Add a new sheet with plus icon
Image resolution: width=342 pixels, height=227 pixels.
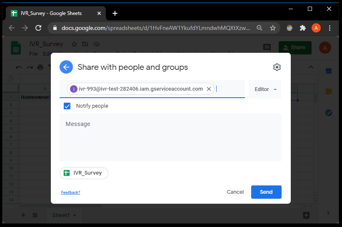pos(23,215)
